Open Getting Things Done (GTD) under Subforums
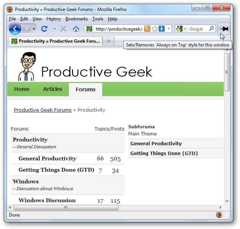 (x=164, y=153)
